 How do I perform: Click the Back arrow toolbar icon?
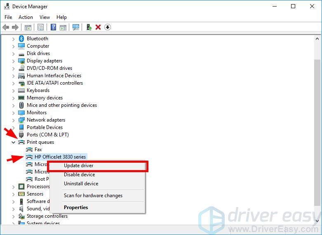(6, 27)
